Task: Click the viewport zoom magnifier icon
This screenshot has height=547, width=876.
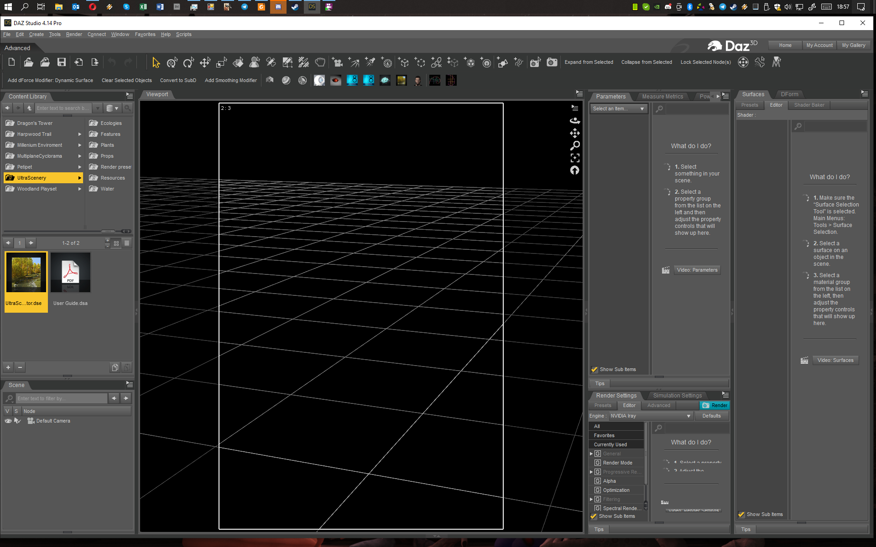Action: (x=575, y=145)
